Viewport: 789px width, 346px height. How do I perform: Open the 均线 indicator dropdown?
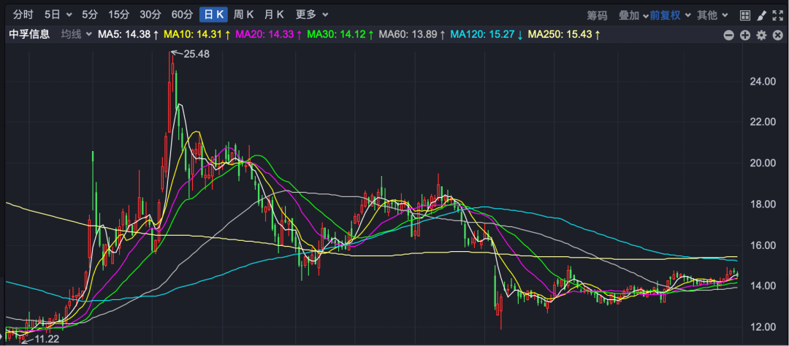(x=76, y=34)
